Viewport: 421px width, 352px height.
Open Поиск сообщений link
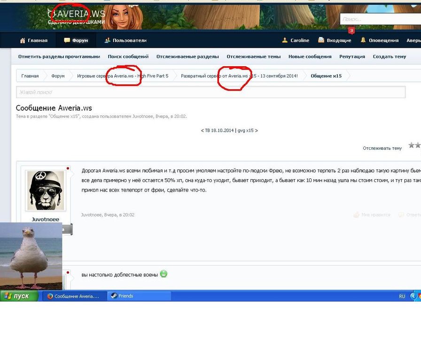pos(128,56)
